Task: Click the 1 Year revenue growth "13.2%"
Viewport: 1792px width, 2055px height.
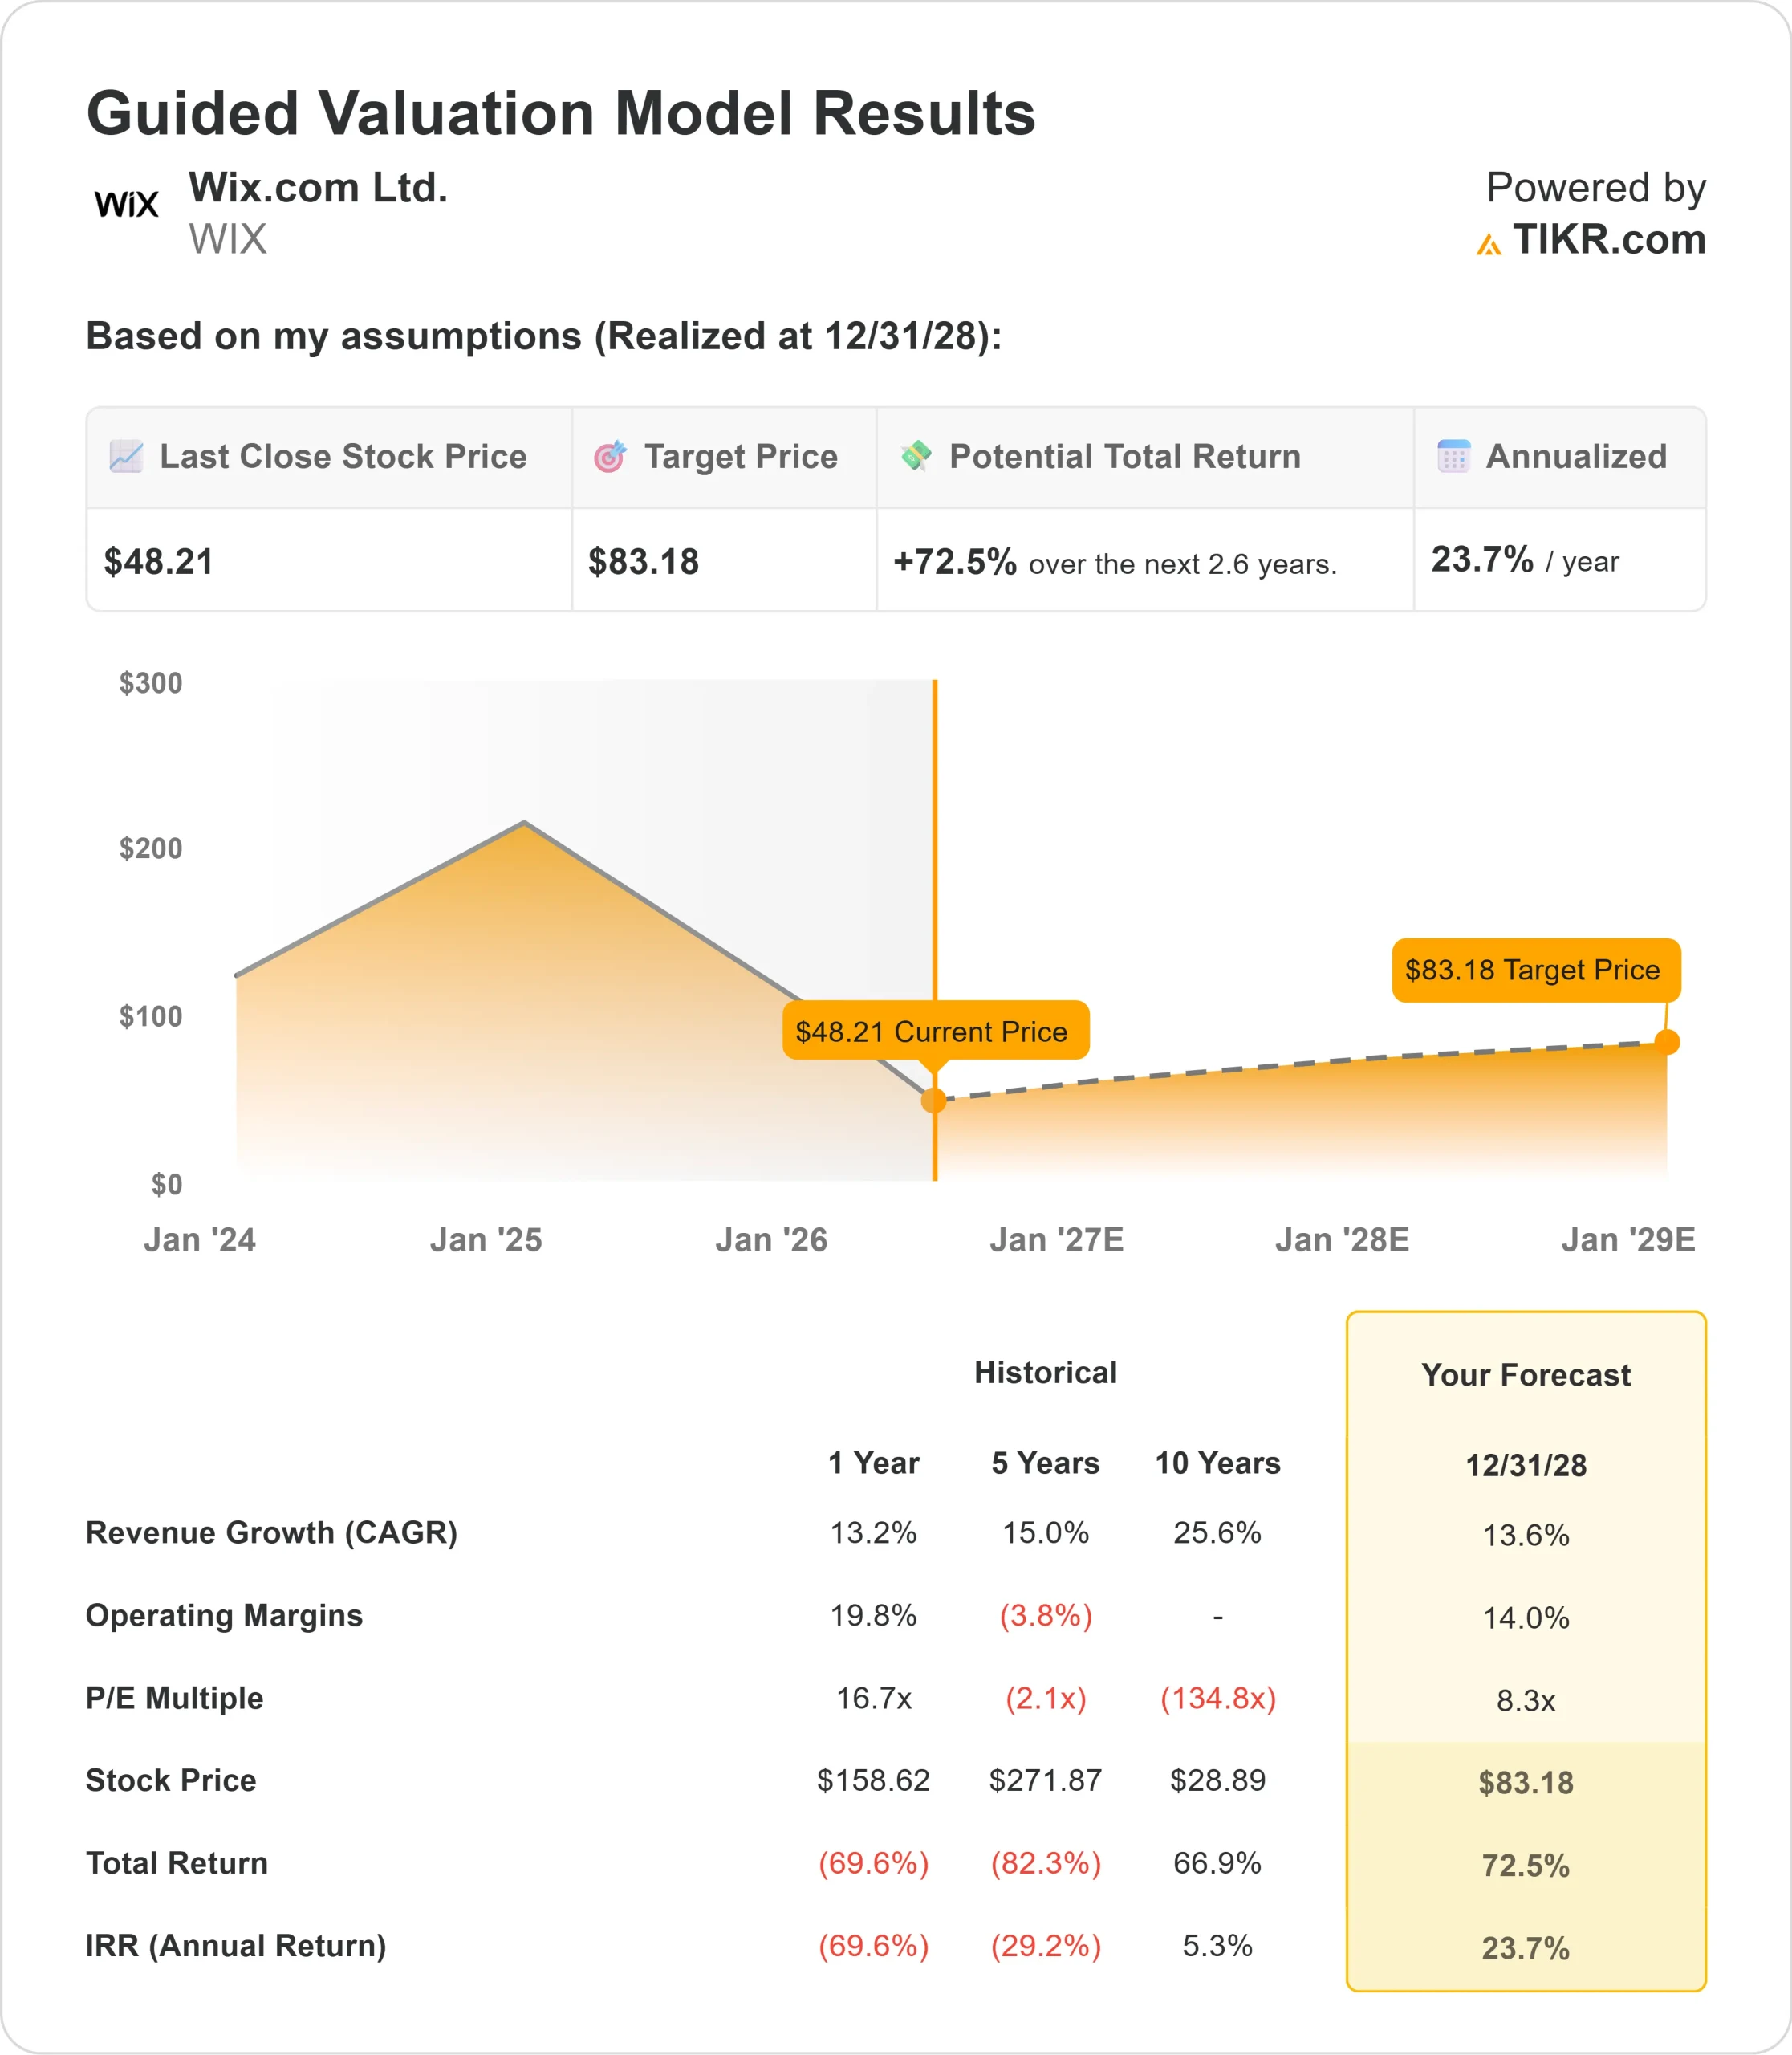Action: (x=874, y=1532)
